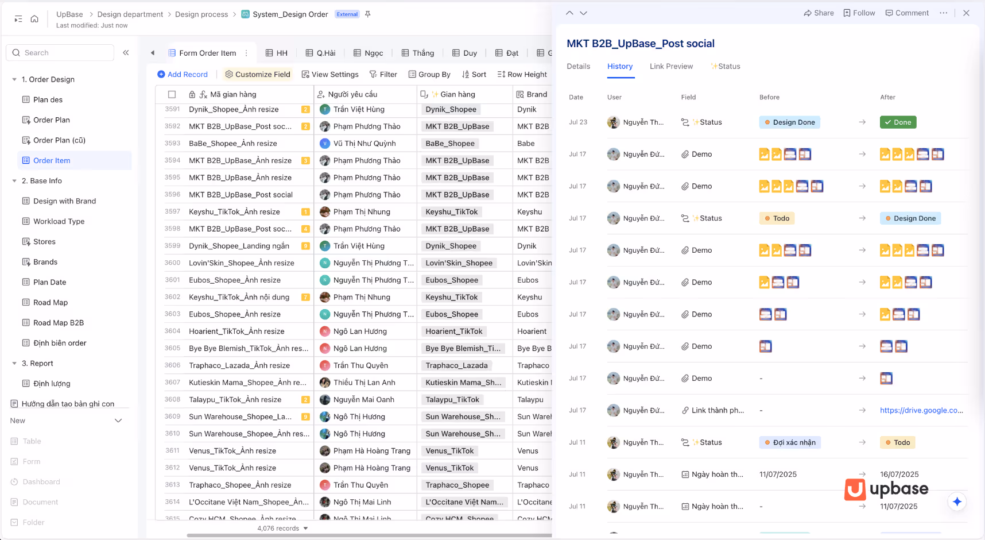This screenshot has height=540, width=985.
Task: Open the sidebar menu toggle icon
Action: [x=18, y=19]
